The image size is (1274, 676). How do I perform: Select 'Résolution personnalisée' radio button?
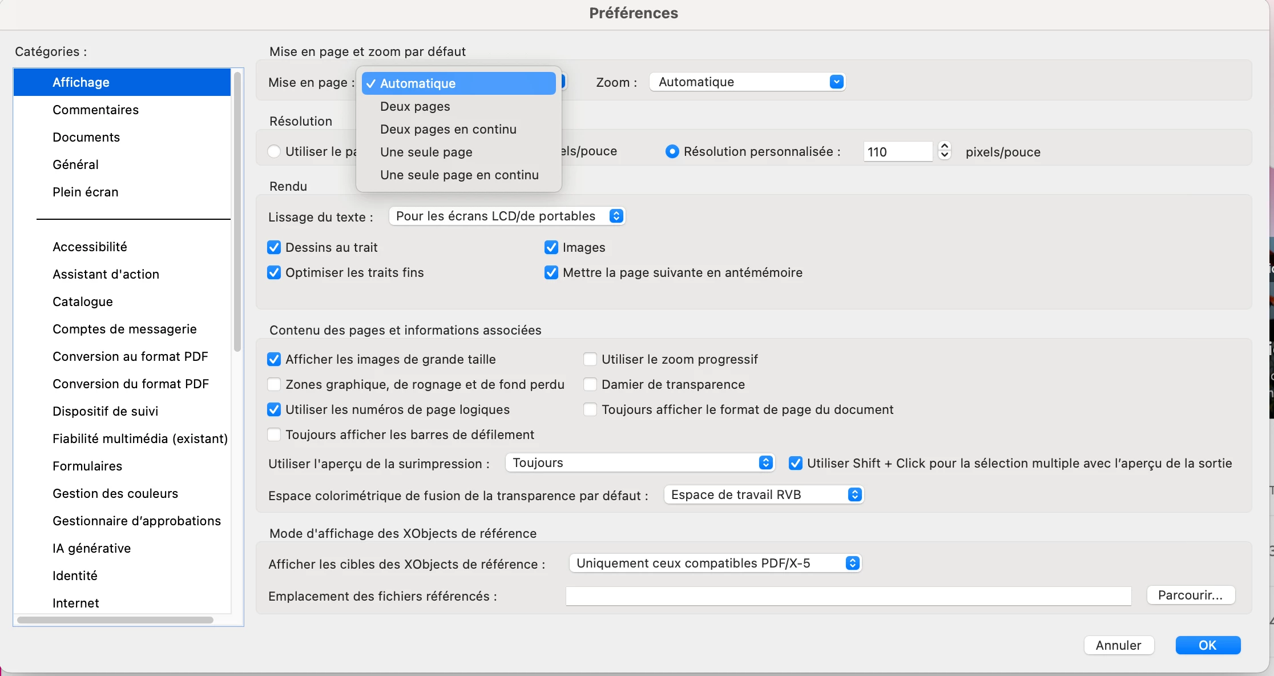point(672,152)
